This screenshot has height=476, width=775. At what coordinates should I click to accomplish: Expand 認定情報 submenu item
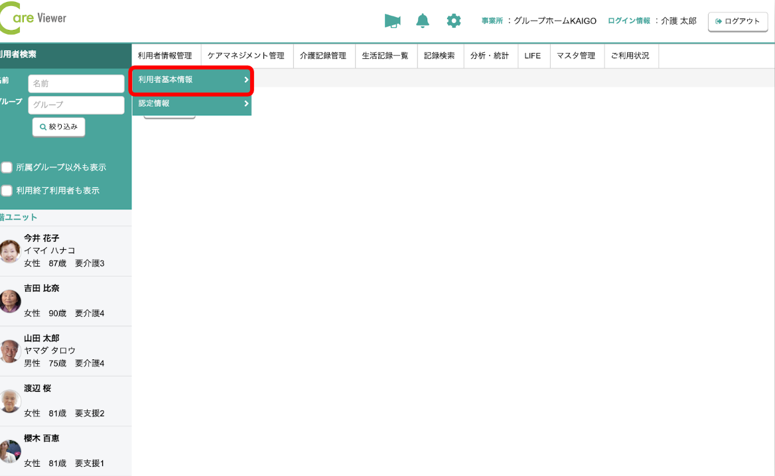pyautogui.click(x=191, y=103)
